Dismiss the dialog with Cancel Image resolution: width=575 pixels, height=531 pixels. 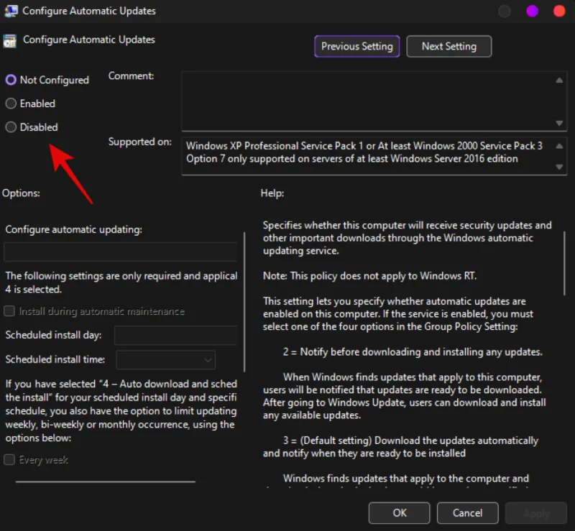tap(467, 513)
